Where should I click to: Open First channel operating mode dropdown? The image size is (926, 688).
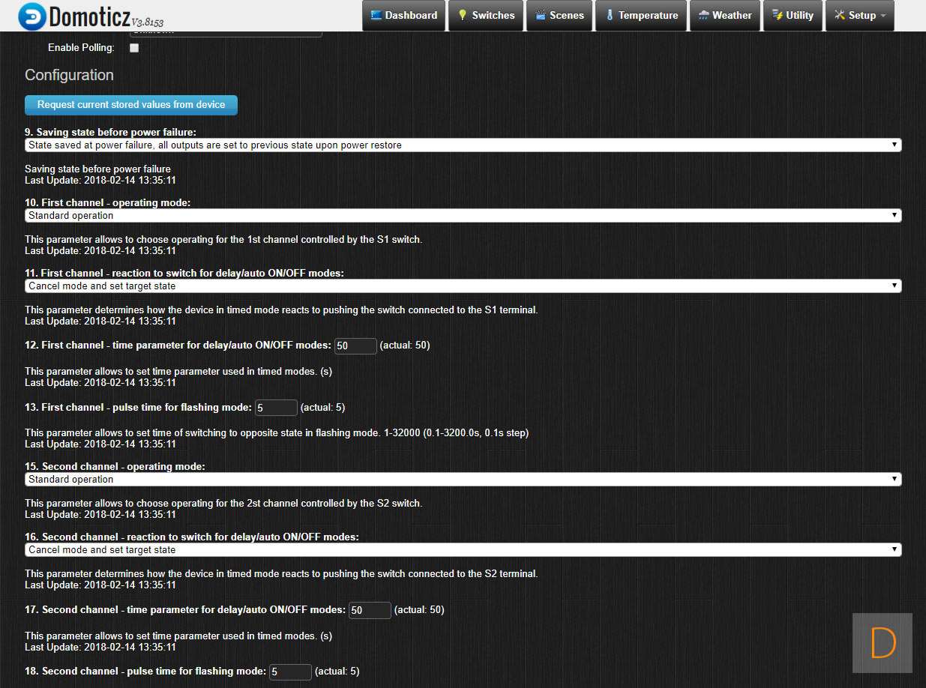click(x=463, y=216)
